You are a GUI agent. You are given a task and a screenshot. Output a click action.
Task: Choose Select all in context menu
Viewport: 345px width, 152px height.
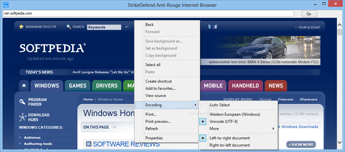167,65
